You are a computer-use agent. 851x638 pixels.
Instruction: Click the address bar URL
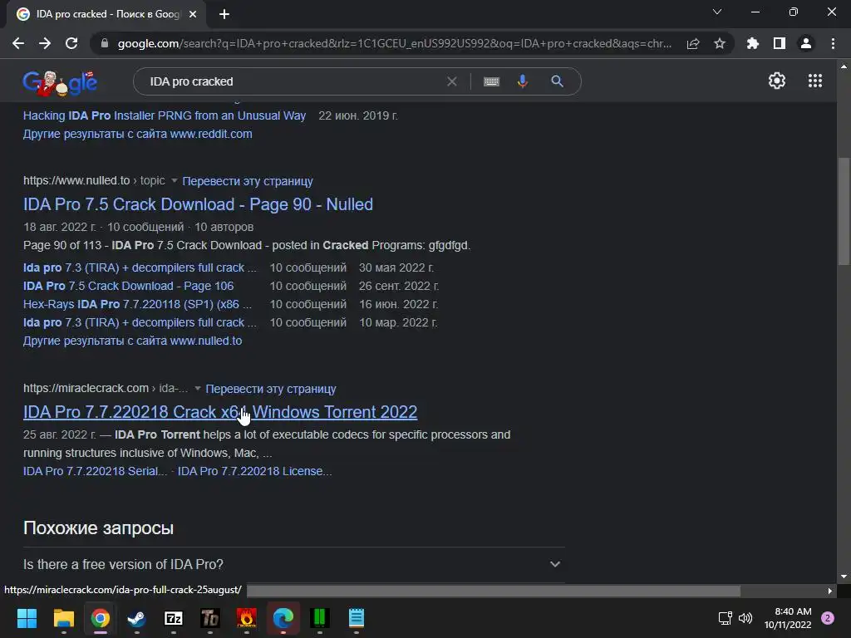395,43
